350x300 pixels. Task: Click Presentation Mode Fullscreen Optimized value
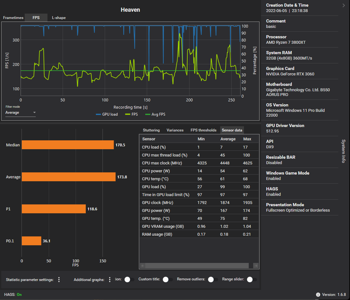coord(298,210)
